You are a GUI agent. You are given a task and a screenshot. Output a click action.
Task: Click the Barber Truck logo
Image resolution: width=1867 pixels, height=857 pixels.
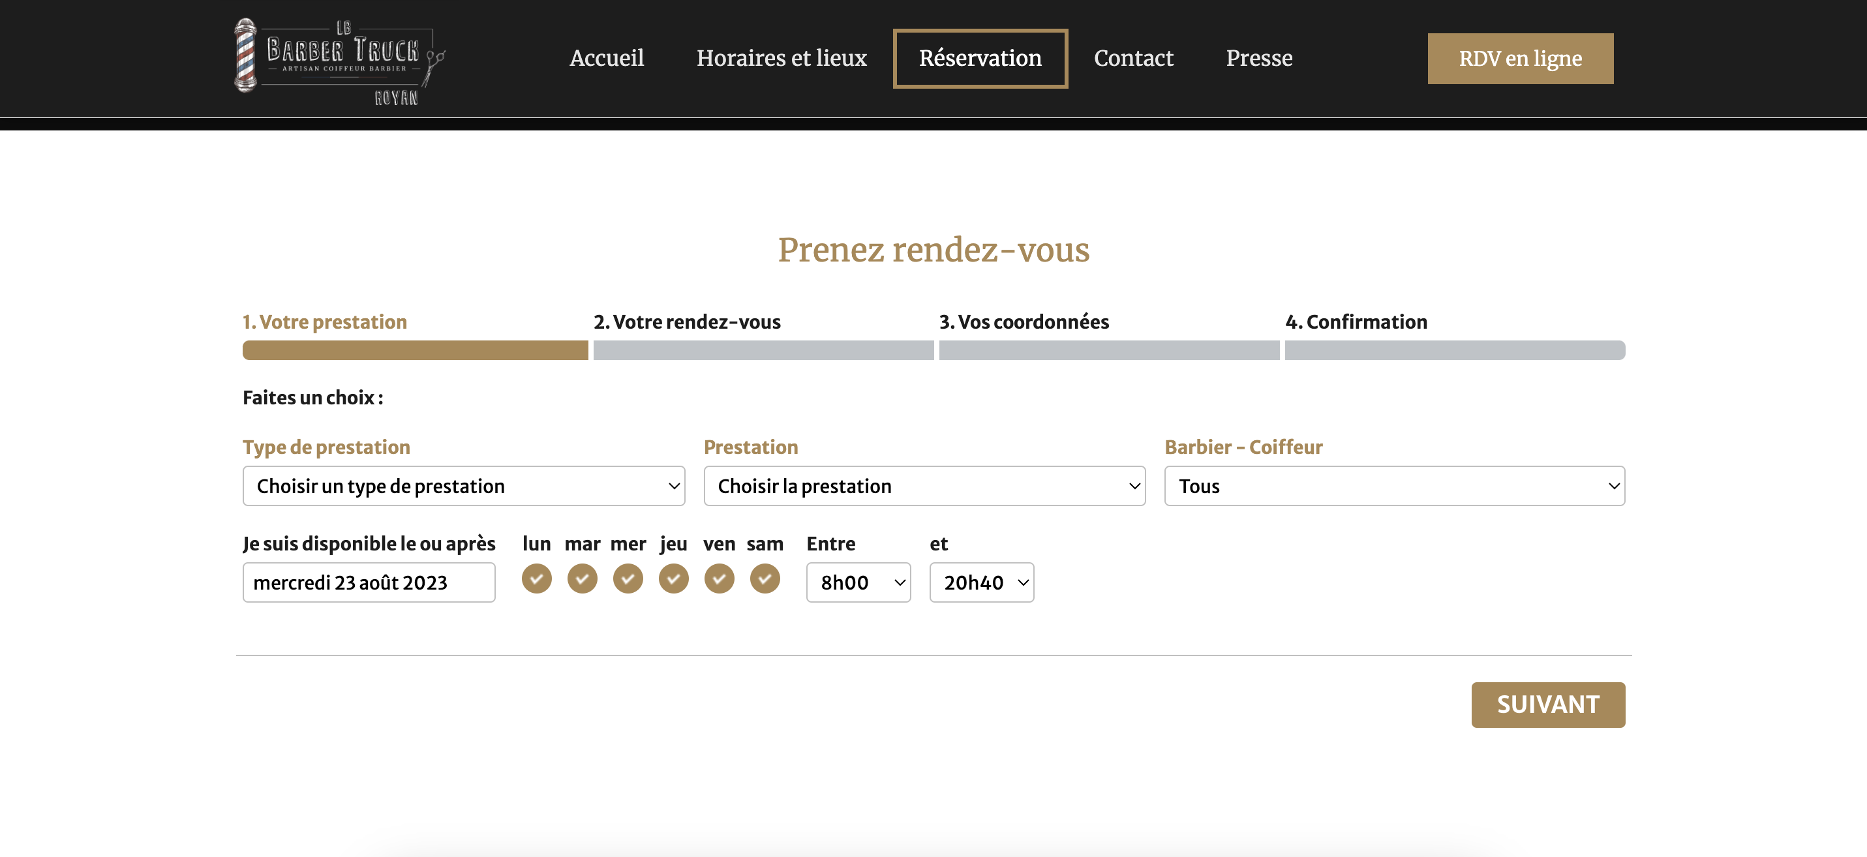click(x=339, y=61)
